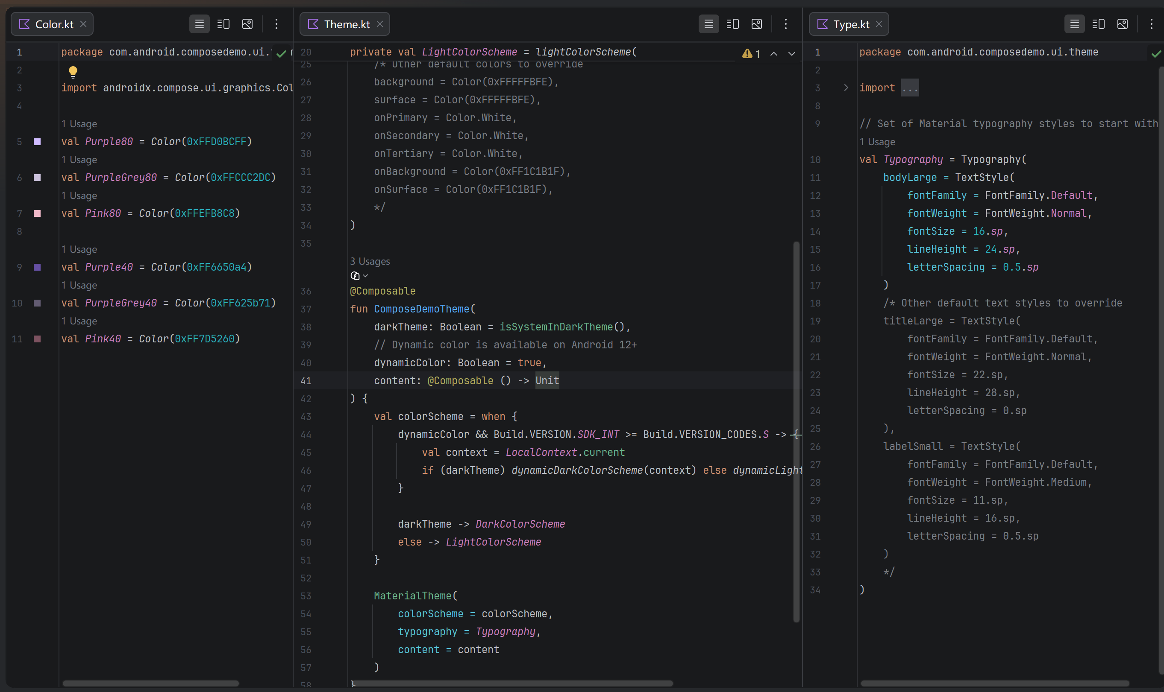Click the warning indicator in Theme.kt
The height and width of the screenshot is (692, 1164).
point(751,54)
